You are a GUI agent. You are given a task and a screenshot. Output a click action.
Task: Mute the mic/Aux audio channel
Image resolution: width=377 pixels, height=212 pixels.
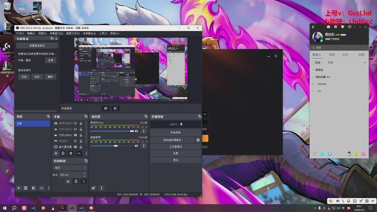pyautogui.click(x=137, y=131)
